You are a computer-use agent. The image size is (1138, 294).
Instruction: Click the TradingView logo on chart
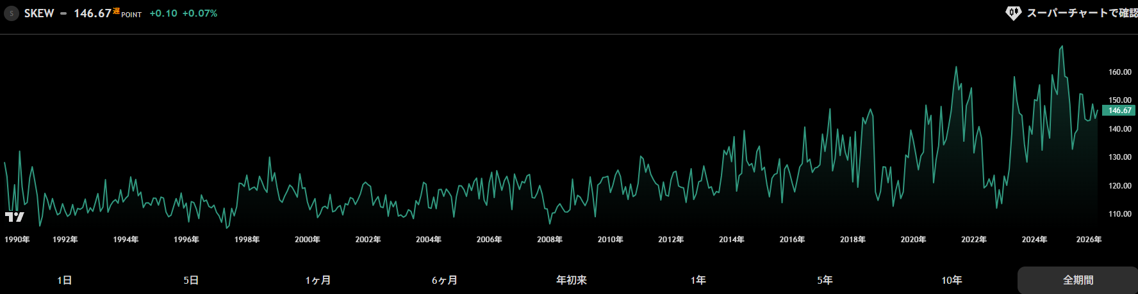14,217
